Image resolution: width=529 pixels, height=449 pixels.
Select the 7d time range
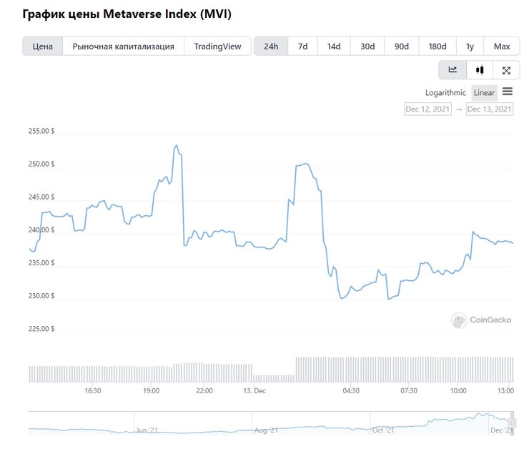[x=303, y=46]
